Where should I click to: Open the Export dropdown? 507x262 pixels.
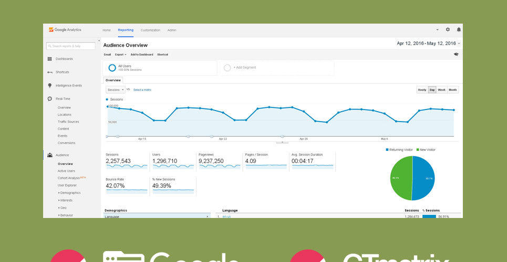[x=121, y=54]
